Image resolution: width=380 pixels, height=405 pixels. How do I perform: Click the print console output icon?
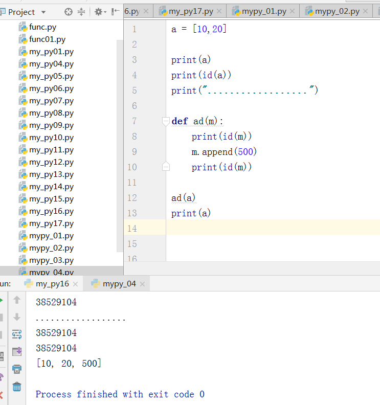coord(17,369)
